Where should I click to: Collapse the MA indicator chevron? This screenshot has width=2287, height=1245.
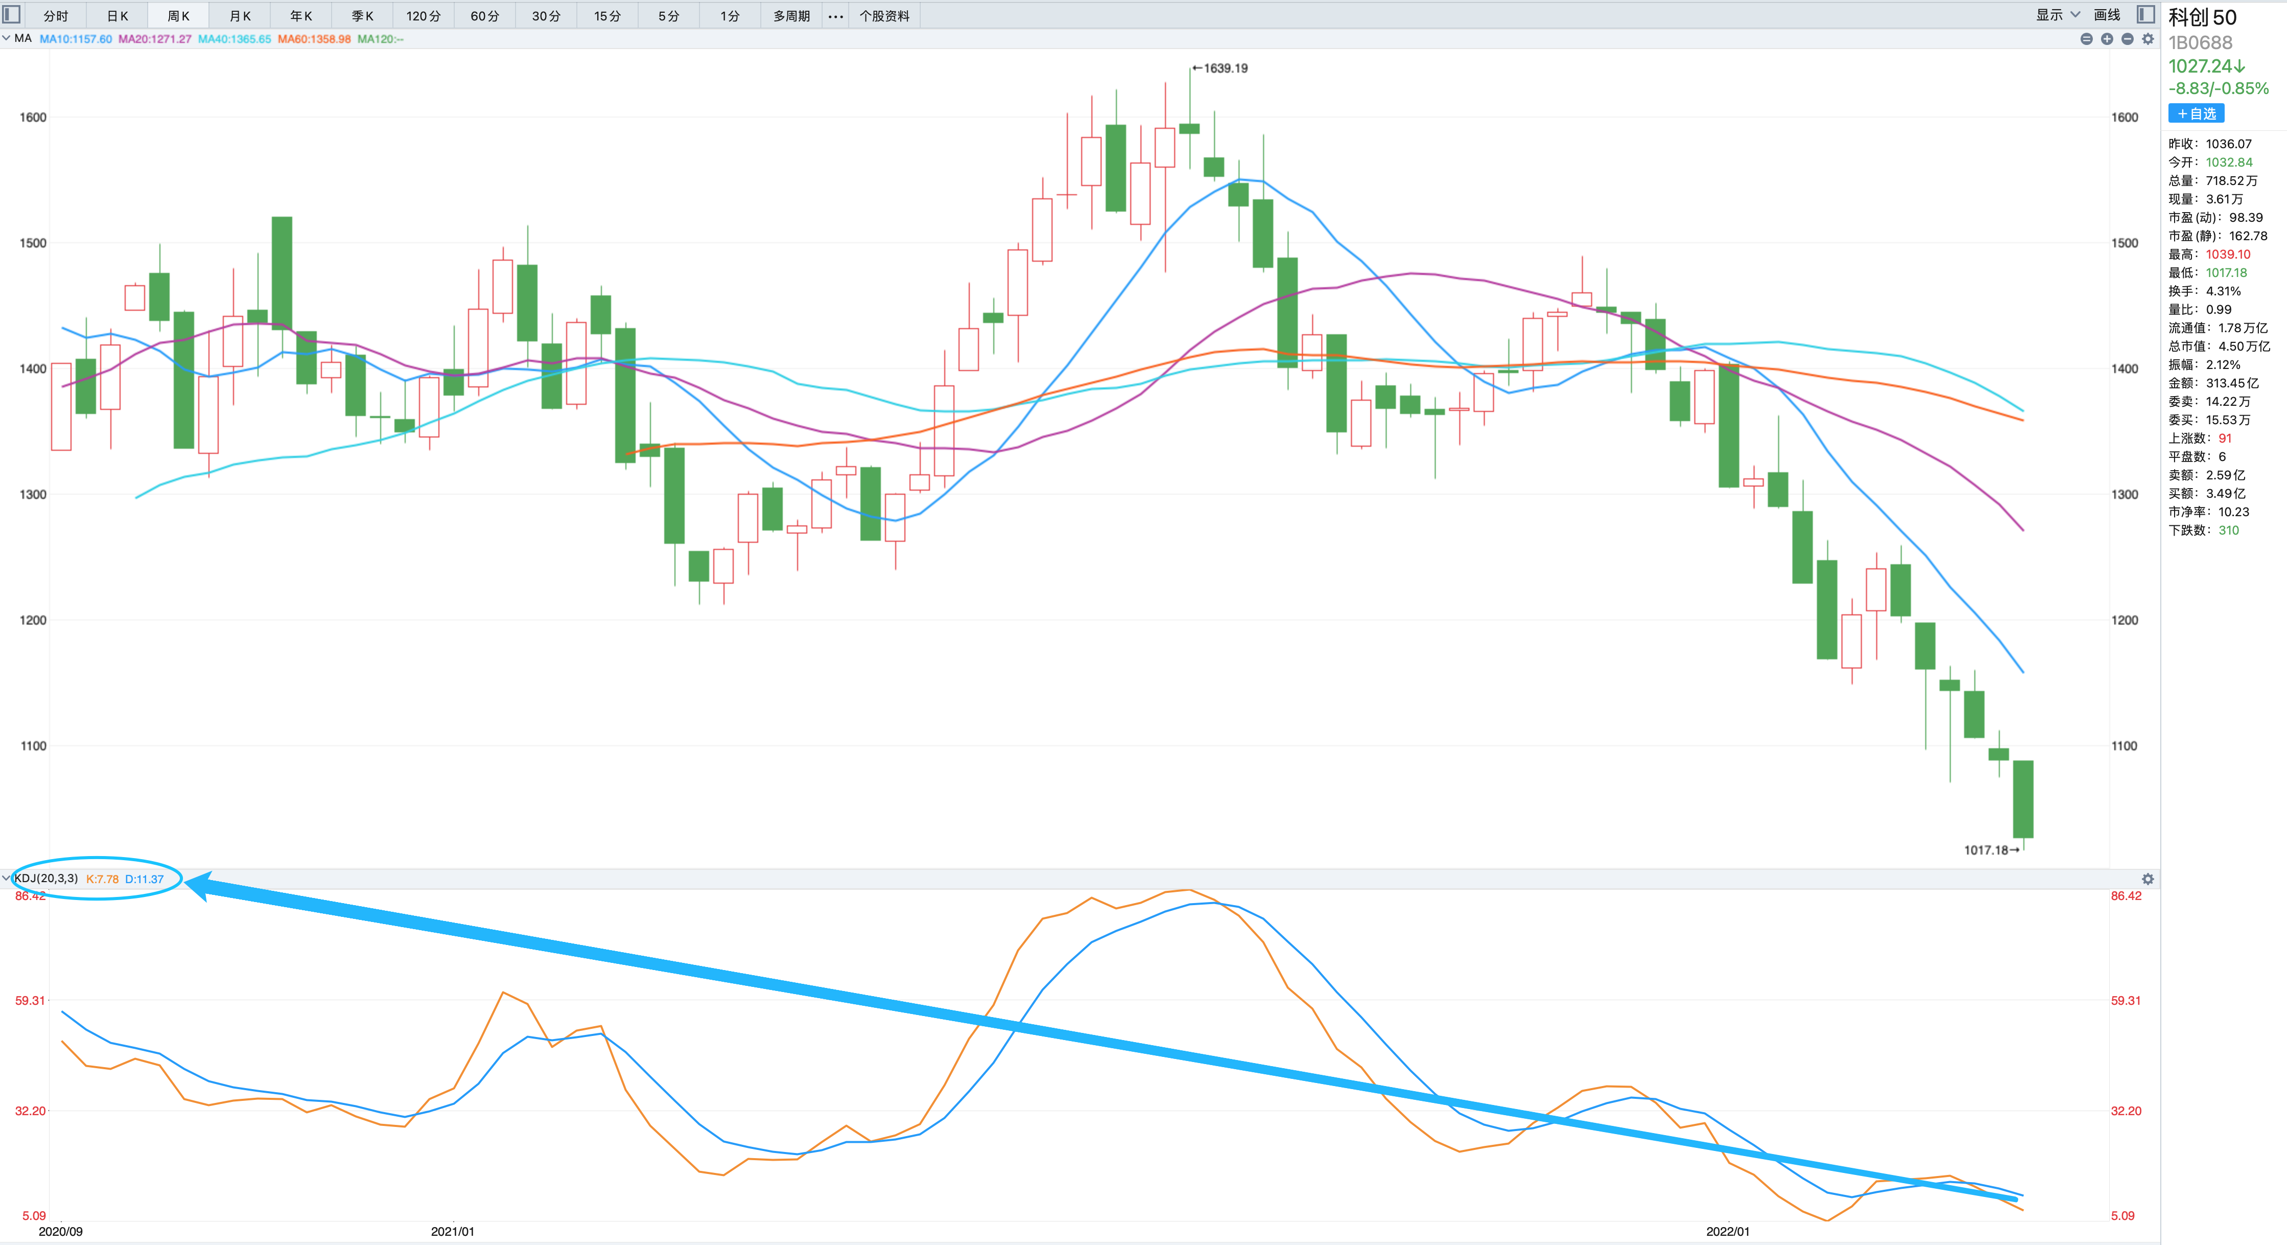click(x=6, y=38)
